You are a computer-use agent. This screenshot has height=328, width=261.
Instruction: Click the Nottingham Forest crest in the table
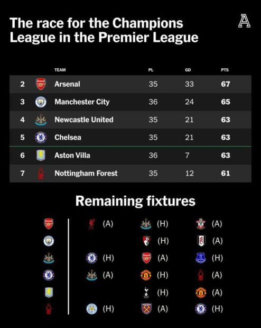point(41,173)
